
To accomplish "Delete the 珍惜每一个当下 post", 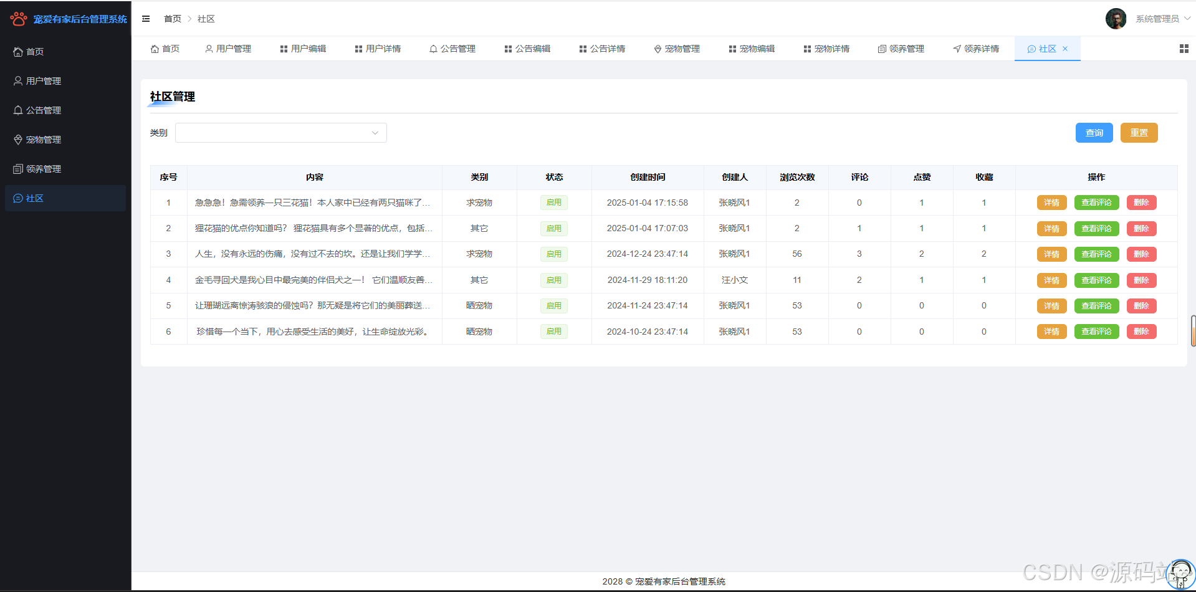I will [x=1141, y=332].
